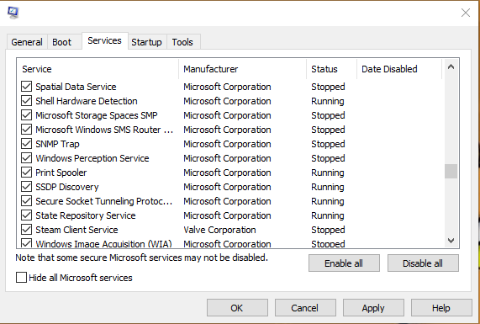
Task: Open the Boot tab
Action: [x=62, y=42]
